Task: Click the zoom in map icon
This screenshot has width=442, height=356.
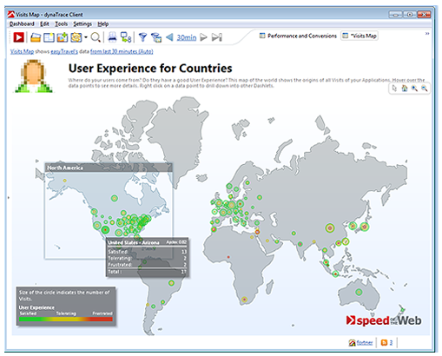Action: tap(414, 89)
